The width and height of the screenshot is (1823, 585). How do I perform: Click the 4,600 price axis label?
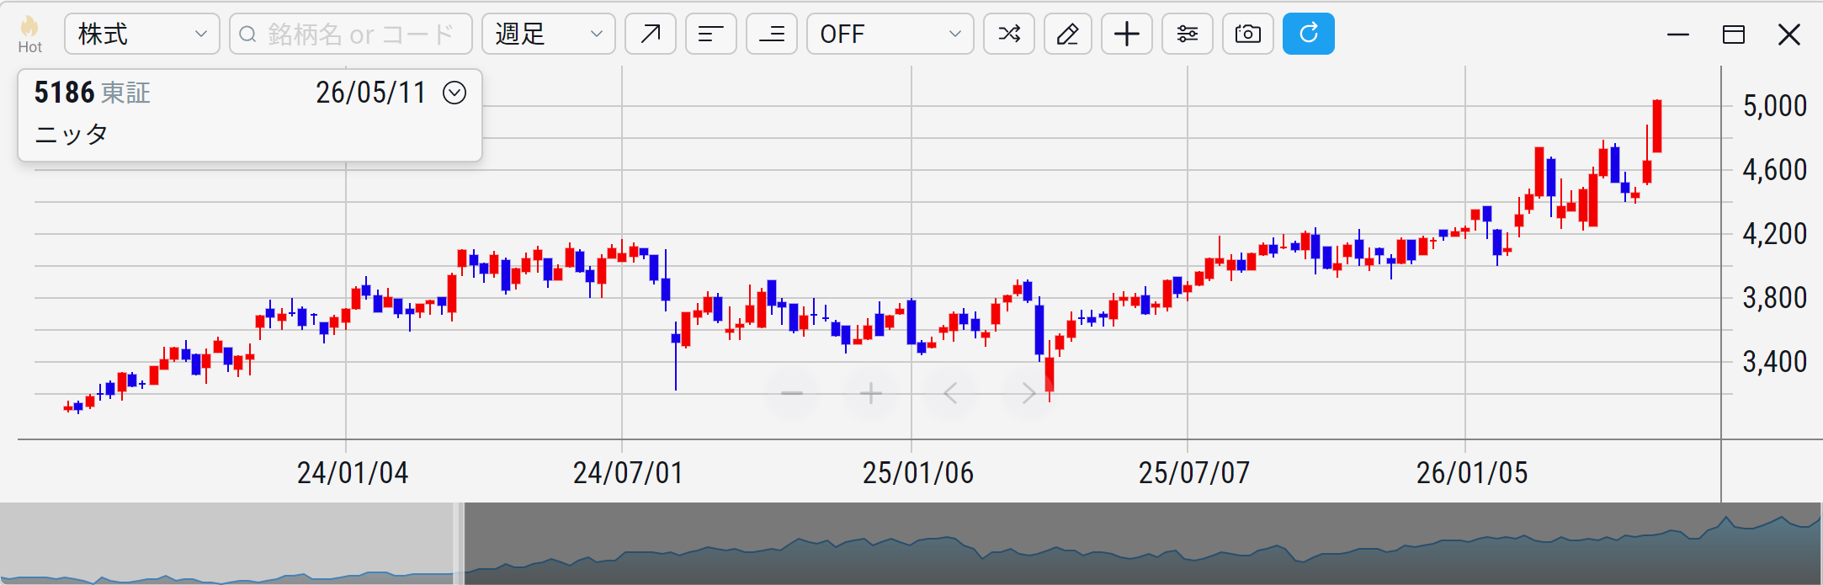click(x=1774, y=170)
